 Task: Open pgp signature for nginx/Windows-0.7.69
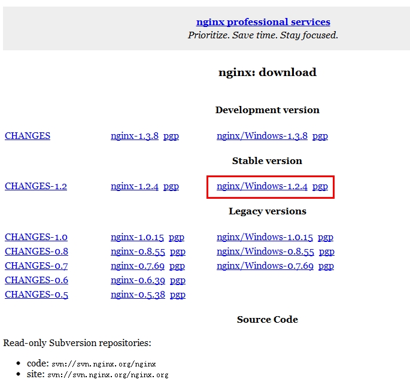click(x=326, y=266)
